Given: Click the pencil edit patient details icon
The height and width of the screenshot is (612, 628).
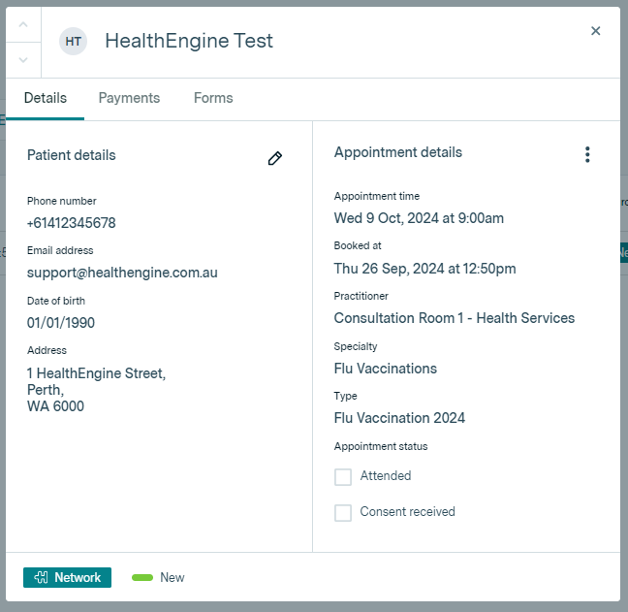Looking at the screenshot, I should pos(275,158).
